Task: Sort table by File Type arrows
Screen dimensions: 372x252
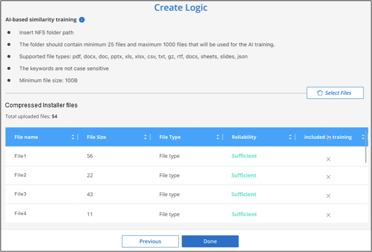Action: [x=217, y=137]
